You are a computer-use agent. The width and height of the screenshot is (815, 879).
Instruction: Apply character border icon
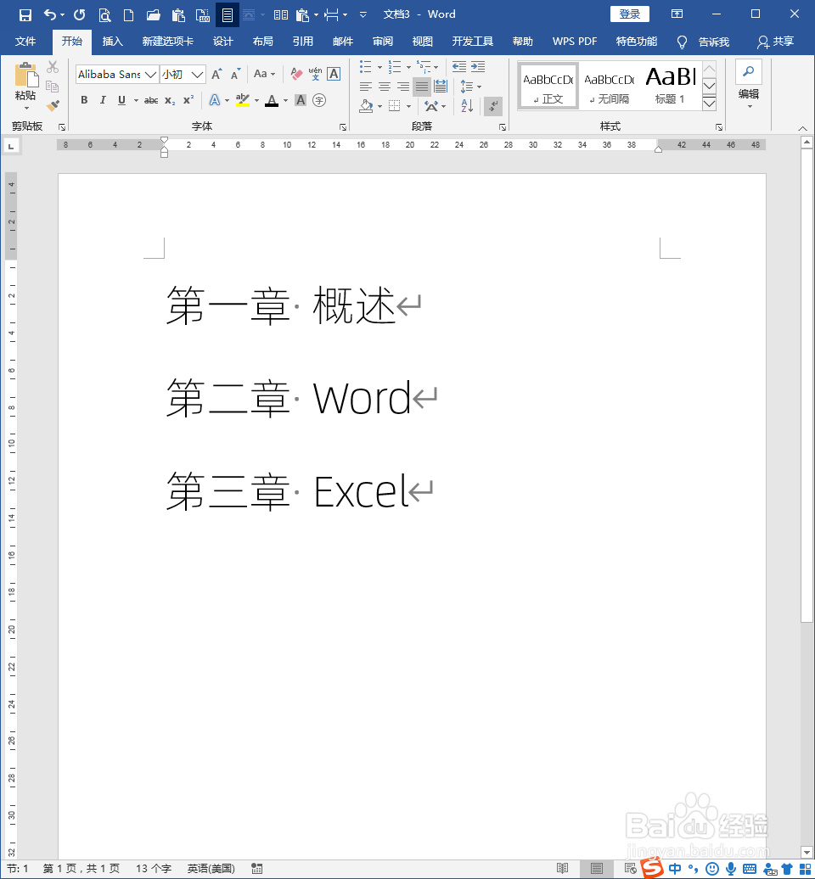click(334, 74)
